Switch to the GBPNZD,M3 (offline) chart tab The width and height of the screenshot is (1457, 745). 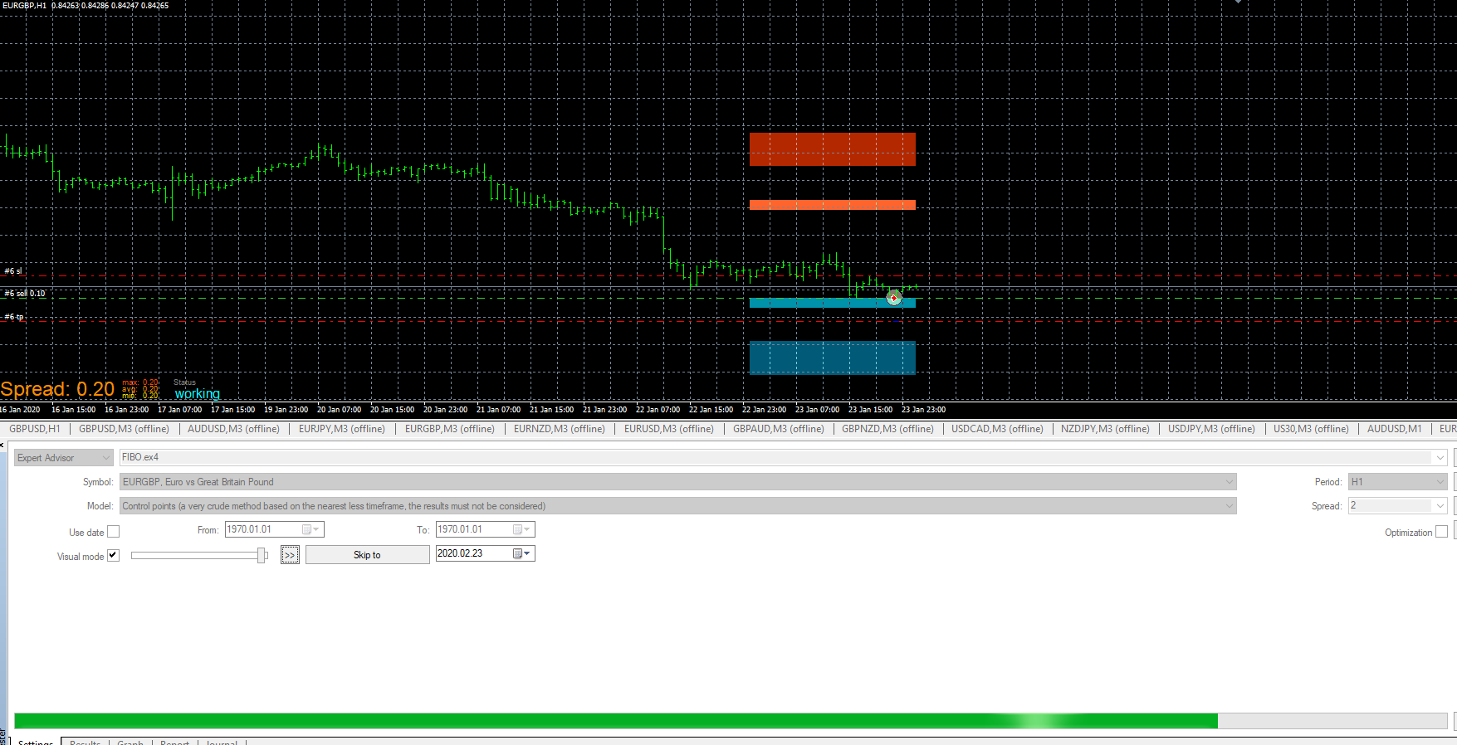(887, 429)
